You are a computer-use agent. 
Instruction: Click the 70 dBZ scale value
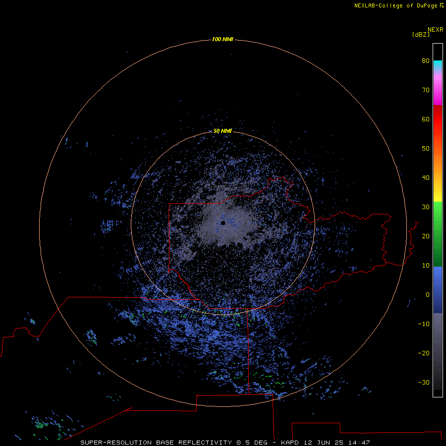426,90
